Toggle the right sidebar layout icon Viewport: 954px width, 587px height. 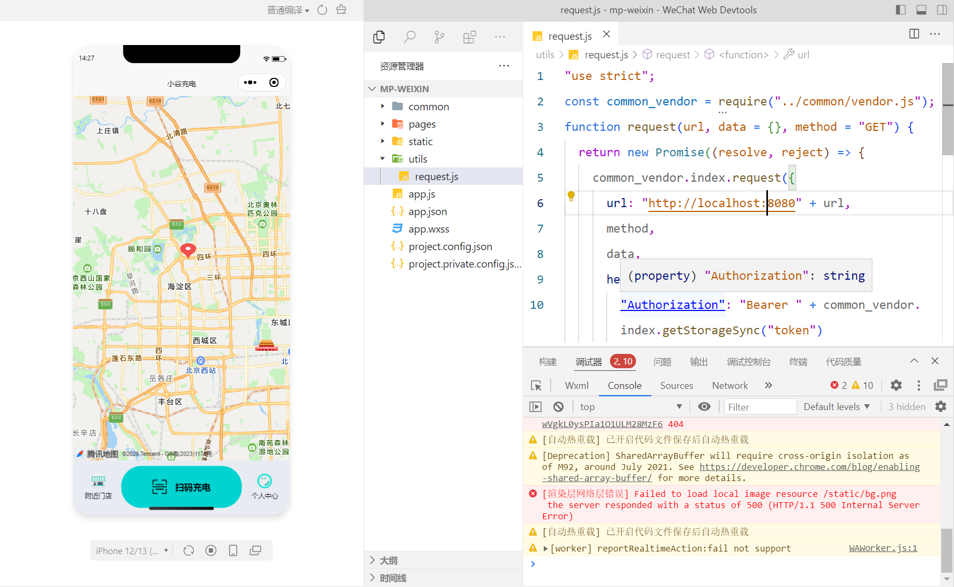click(942, 10)
